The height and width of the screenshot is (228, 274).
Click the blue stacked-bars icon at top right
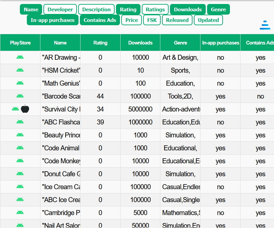pos(265,25)
